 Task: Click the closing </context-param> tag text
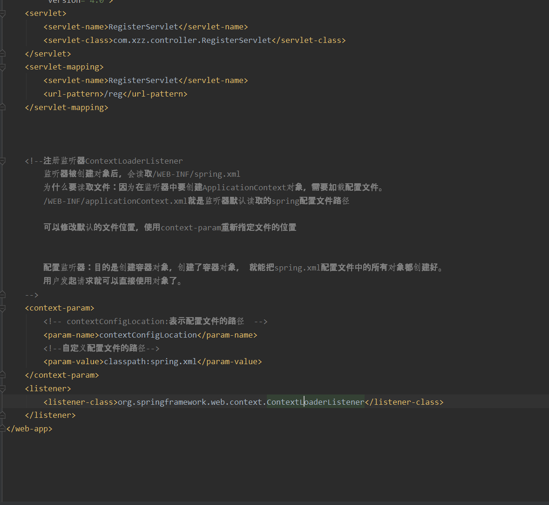coord(62,375)
